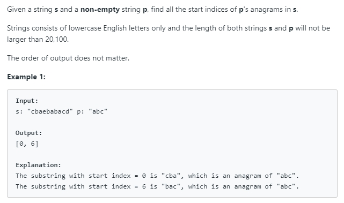
Task: Click the 'Explanation:' label in code block
Action: pyautogui.click(x=39, y=165)
